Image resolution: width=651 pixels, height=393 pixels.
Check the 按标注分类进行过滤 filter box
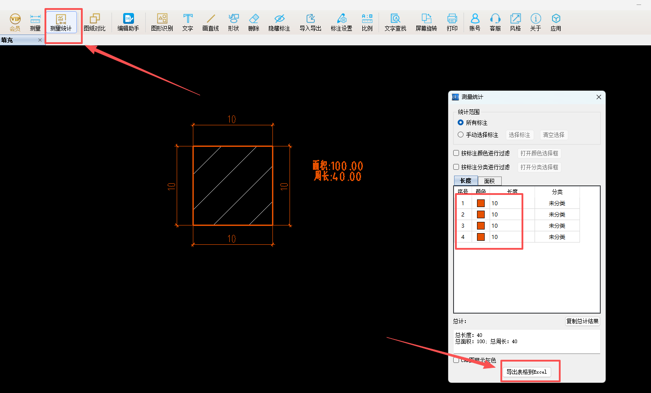pyautogui.click(x=456, y=167)
